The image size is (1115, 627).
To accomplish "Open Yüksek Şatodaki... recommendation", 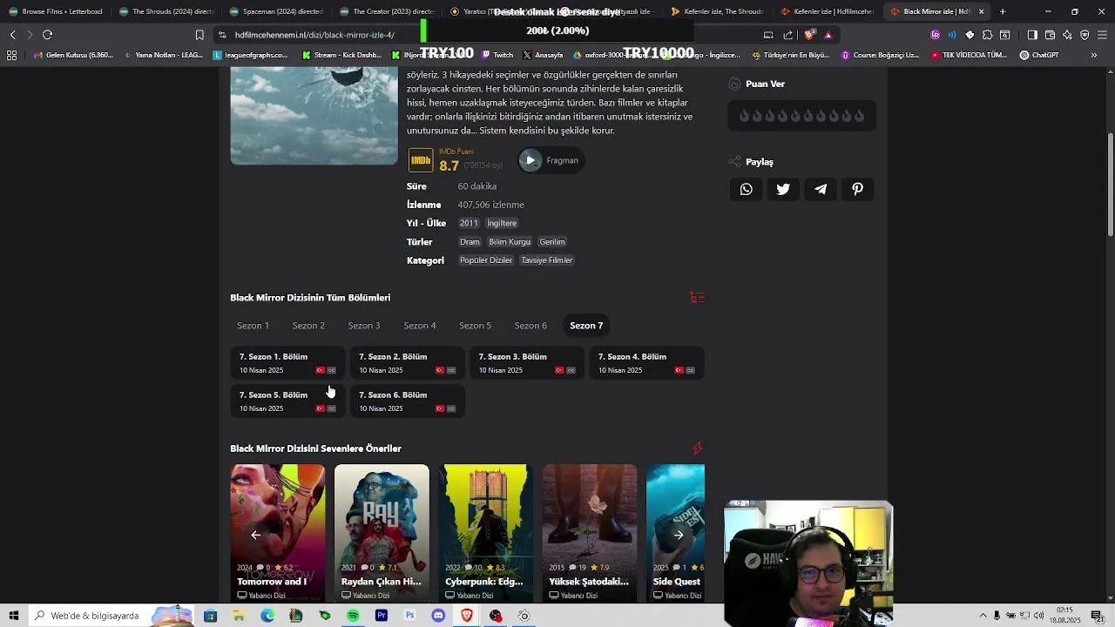I will 590,533.
